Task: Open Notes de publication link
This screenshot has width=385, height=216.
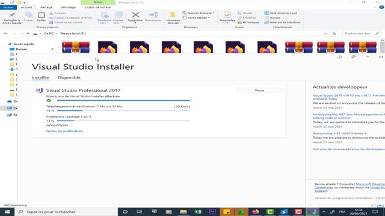Action: (64, 131)
